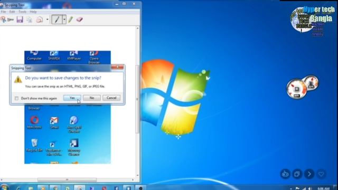
Task: Open the File menu
Action: (4, 12)
